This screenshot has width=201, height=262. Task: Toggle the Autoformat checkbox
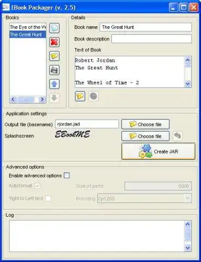(x=37, y=186)
